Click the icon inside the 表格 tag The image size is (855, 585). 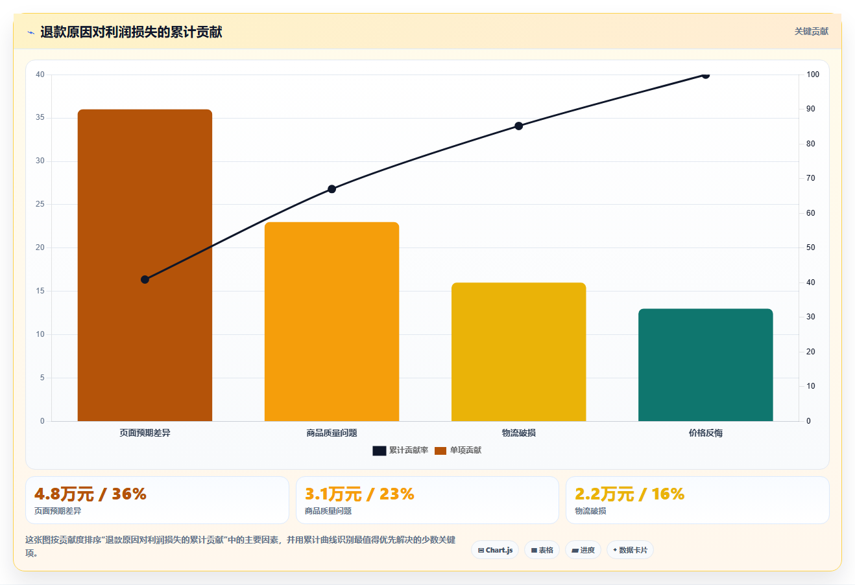click(534, 550)
